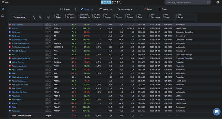Expand the Instrument dropdown
222x119 pixels.
pos(125,9)
